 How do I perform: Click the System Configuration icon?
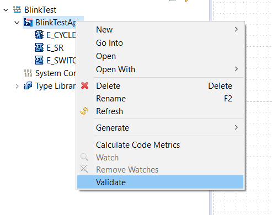28,73
